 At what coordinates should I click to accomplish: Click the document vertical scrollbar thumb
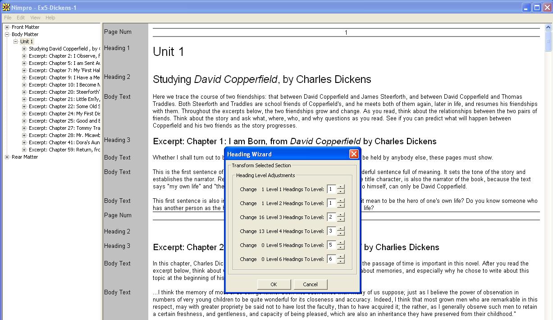548,41
